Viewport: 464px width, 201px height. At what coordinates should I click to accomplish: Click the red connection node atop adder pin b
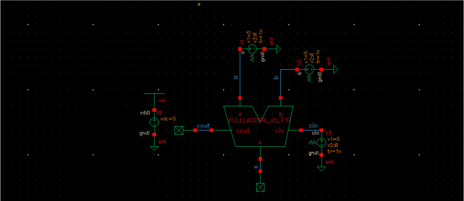click(x=281, y=98)
